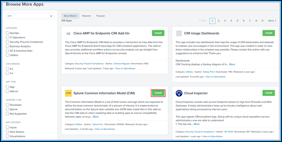Install Cisco AMP for Endpoints CIM Add-On
The image size is (282, 142).
pos(158,33)
